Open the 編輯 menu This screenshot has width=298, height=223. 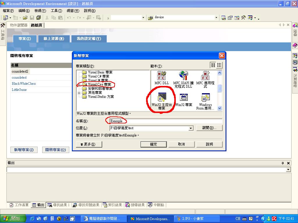pyautogui.click(x=24, y=11)
